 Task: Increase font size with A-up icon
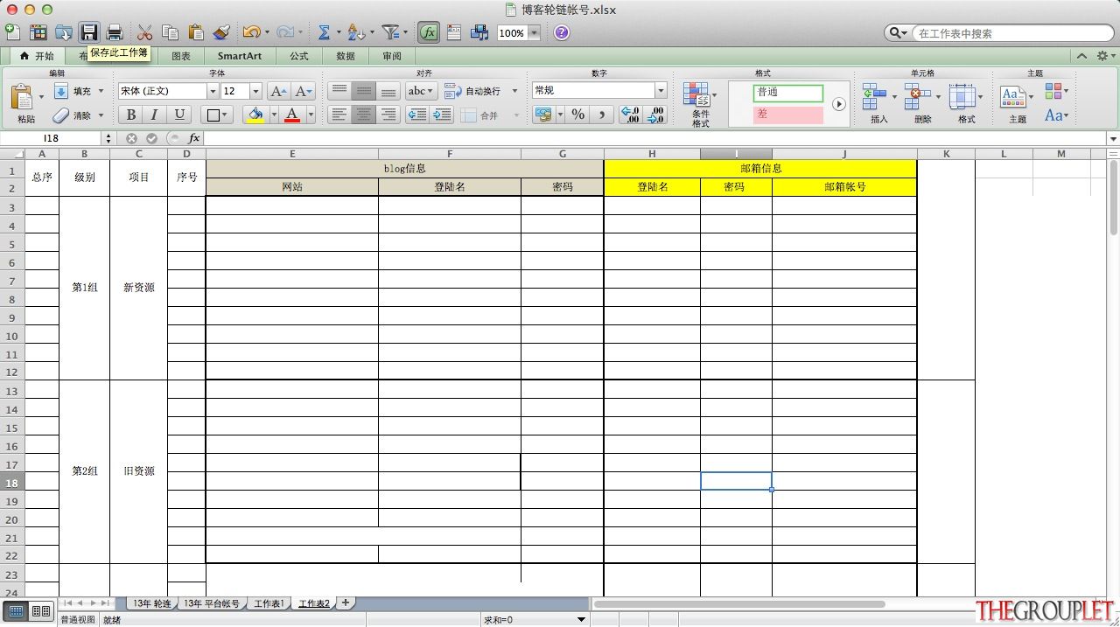tap(278, 91)
